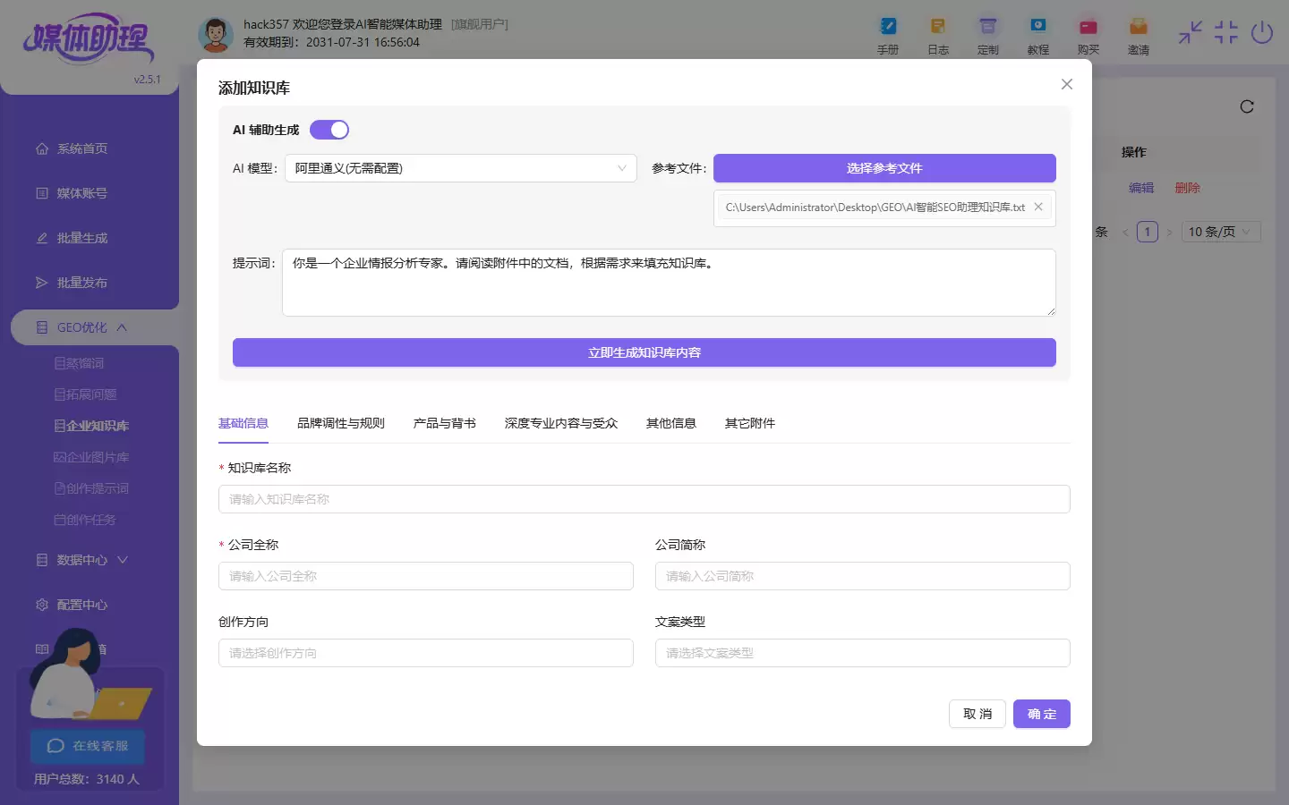The image size is (1289, 805).
Task: Switch to the 其他信息 tab
Action: pos(671,423)
